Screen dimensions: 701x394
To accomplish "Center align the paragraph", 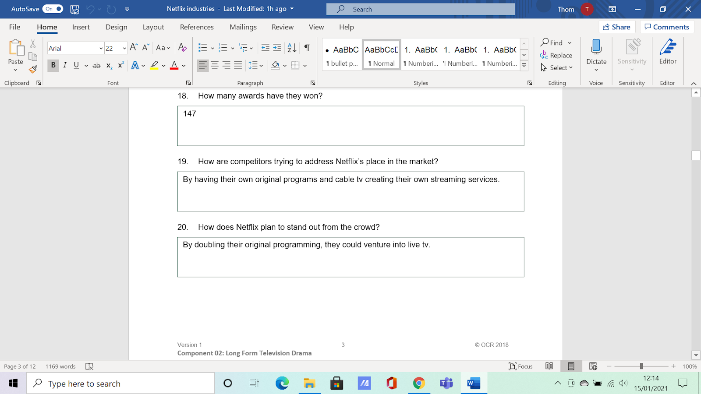I will (x=215, y=65).
